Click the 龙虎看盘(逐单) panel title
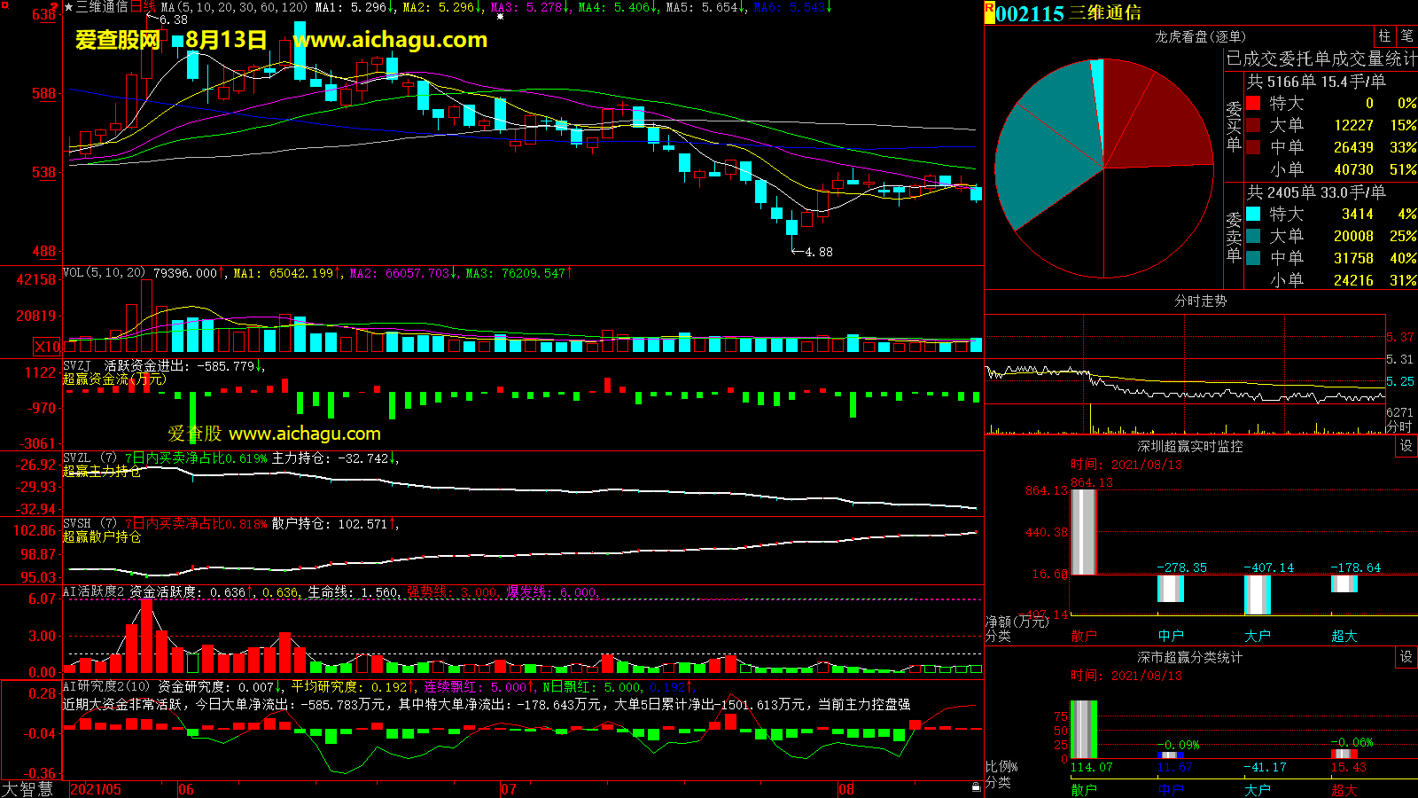The width and height of the screenshot is (1418, 798). (1200, 36)
